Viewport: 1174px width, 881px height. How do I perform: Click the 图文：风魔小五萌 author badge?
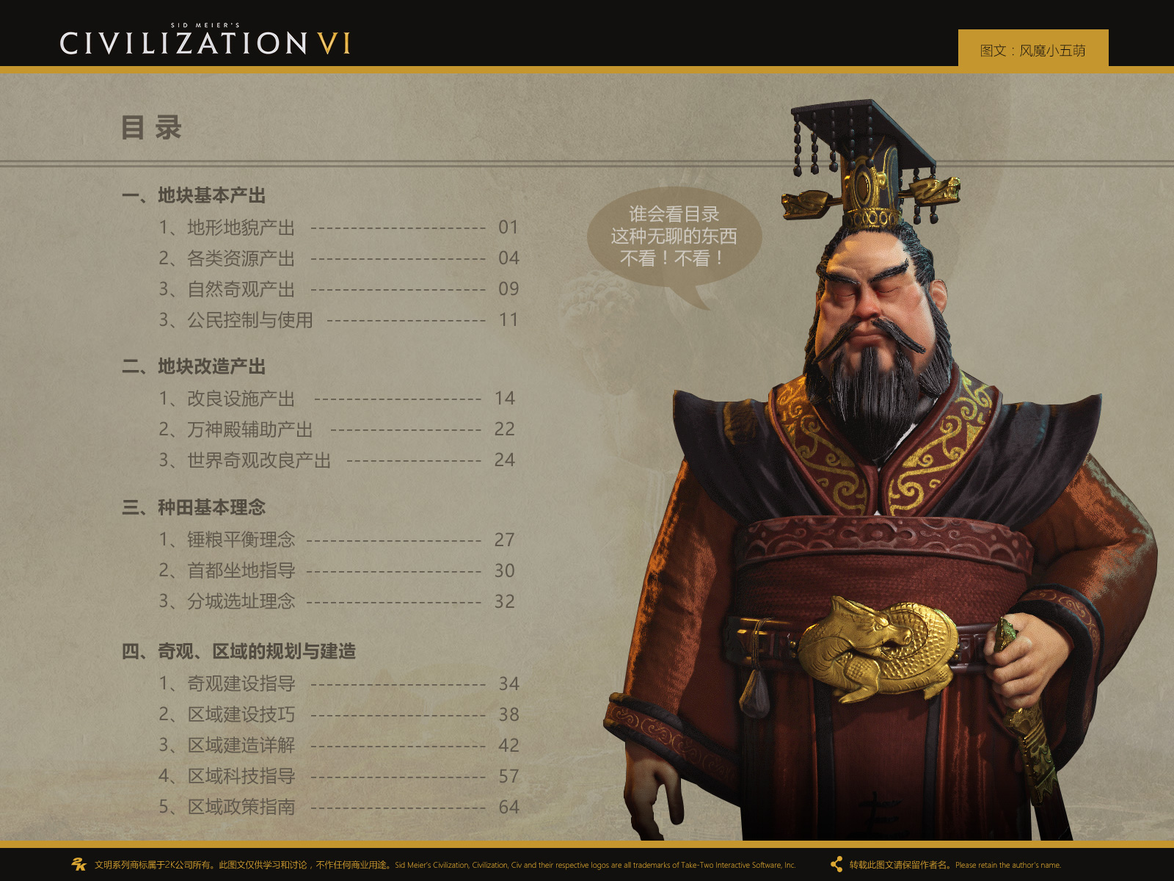click(x=1033, y=50)
